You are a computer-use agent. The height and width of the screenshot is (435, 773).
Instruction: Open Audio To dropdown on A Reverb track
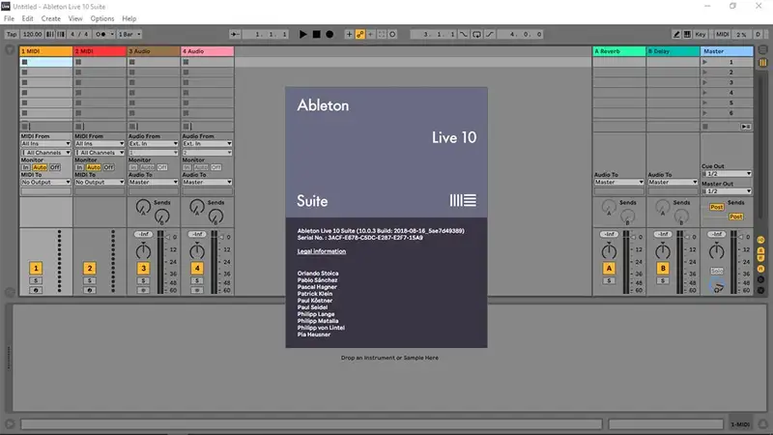pyautogui.click(x=619, y=182)
